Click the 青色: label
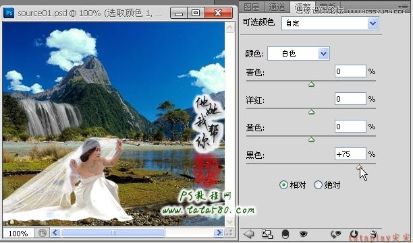The height and width of the screenshot is (243, 413). coord(255,72)
